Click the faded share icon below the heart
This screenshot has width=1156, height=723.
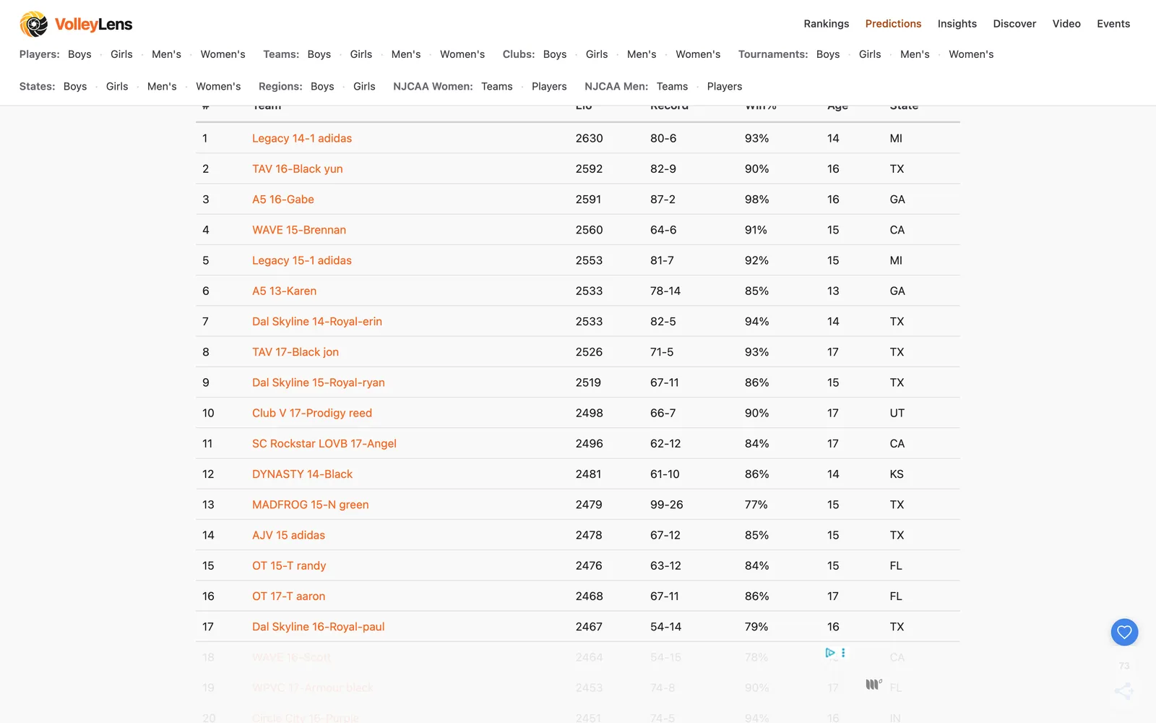1123,691
